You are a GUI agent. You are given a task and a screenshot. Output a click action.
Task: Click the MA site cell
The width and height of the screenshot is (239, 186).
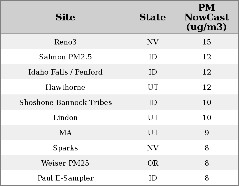click(x=66, y=133)
